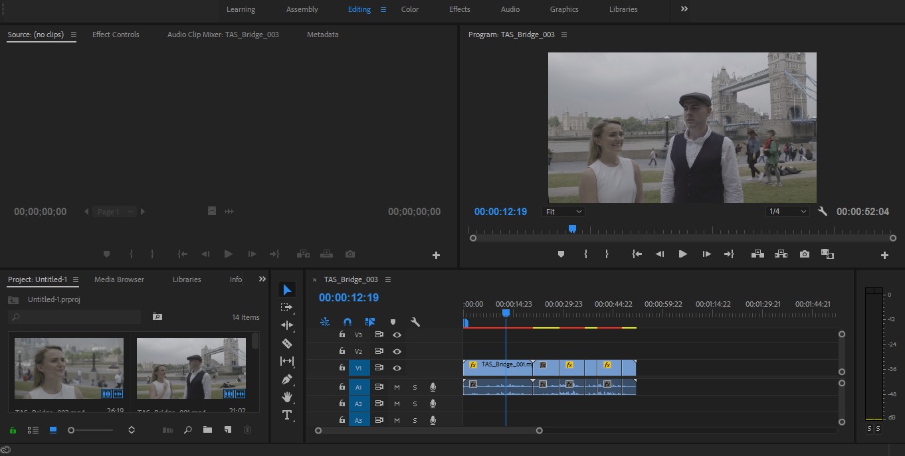
Task: Click the Project panel search field
Action: 75,317
